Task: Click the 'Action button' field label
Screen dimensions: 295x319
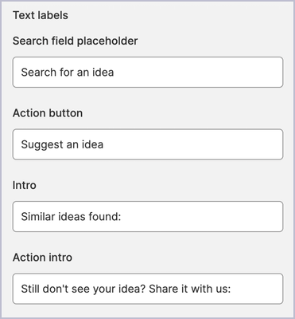Action: point(48,113)
